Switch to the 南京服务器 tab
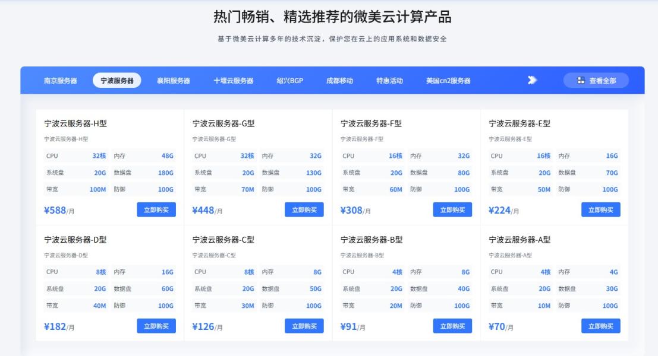Screen dimensions: 658x356 click(x=61, y=81)
